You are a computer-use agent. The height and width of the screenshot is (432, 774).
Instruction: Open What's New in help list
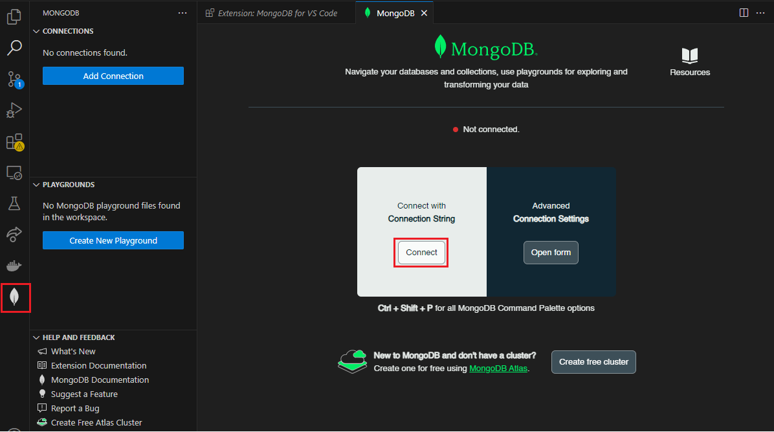[73, 352]
